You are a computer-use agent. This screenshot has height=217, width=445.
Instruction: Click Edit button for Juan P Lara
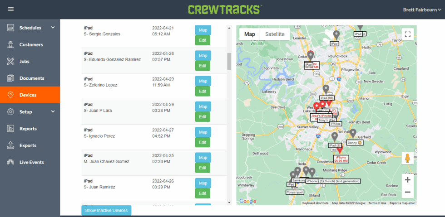(x=203, y=117)
